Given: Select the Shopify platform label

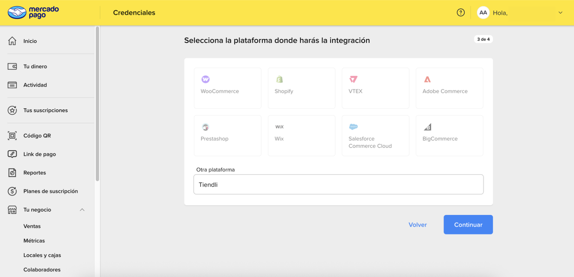Looking at the screenshot, I should (x=284, y=91).
